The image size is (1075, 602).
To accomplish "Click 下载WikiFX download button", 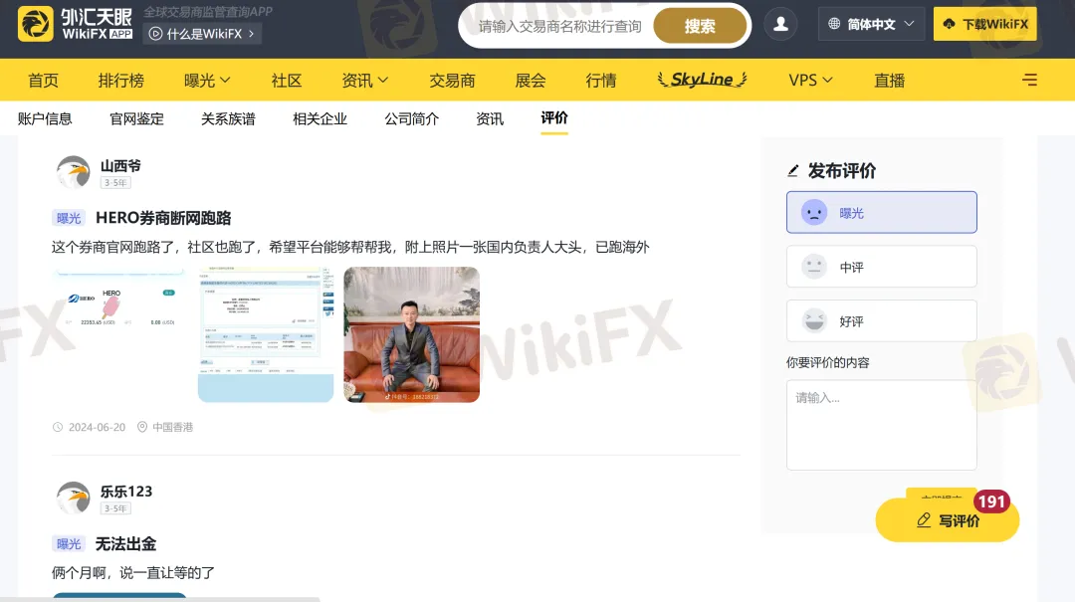I will [x=984, y=24].
